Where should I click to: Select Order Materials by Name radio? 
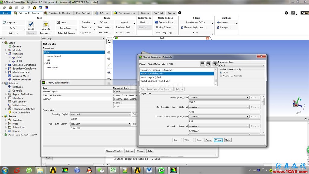click(x=221, y=73)
